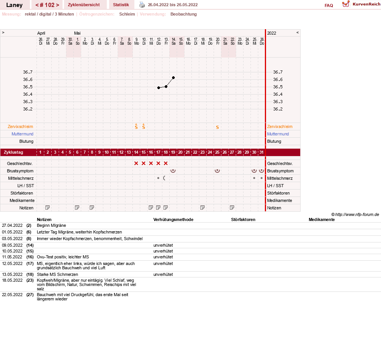The image size is (381, 358).
Task: Click temperature point on 12 May
Action: (159, 88)
